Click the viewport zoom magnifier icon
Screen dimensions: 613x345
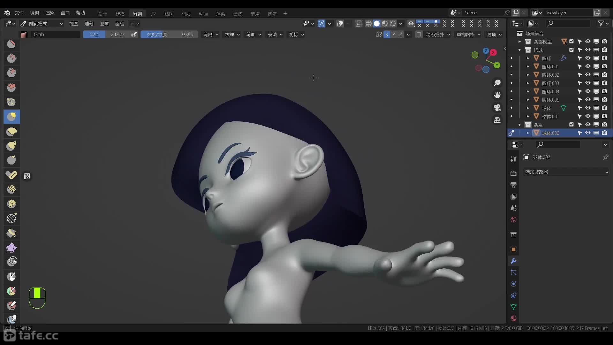coord(497,83)
